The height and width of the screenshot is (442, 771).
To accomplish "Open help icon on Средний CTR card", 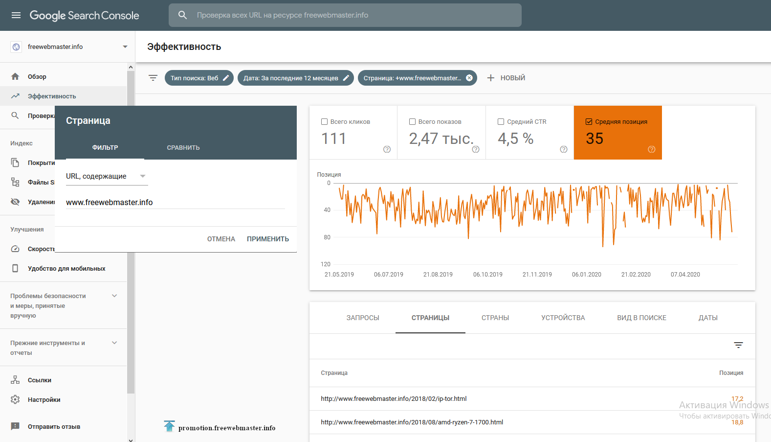I will click(564, 149).
